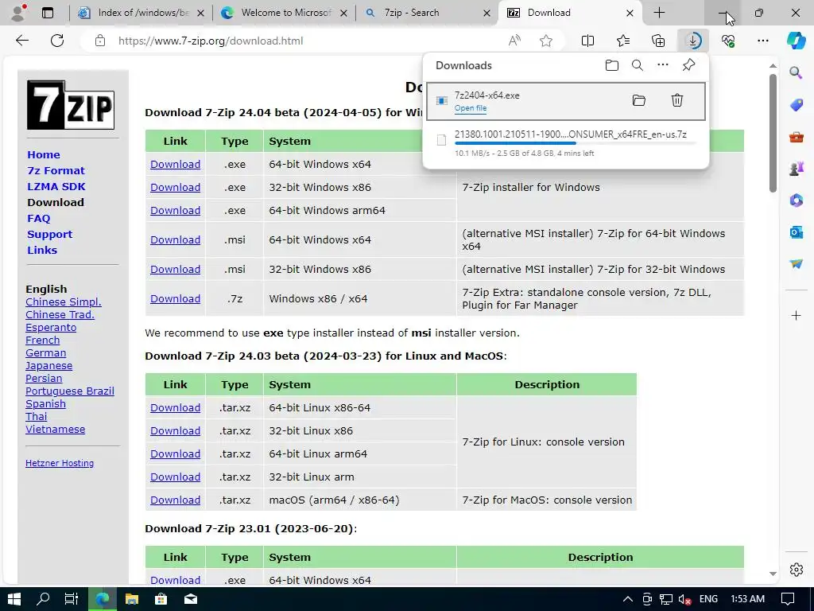The height and width of the screenshot is (611, 814).
Task: Click the 7z download progress bar
Action: (x=575, y=143)
